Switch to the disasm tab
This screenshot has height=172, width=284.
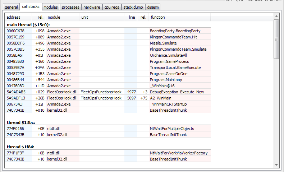click(x=153, y=7)
